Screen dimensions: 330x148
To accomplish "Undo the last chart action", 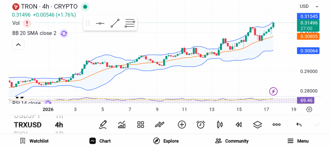I will tap(299, 125).
